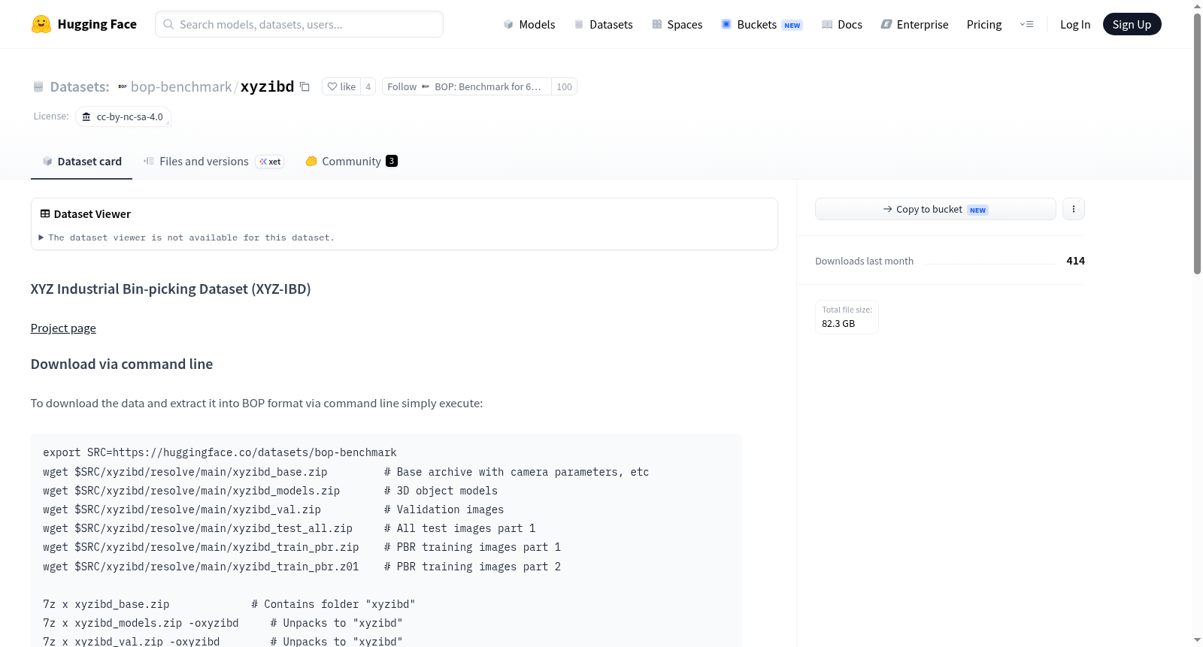Open the Project page link
The width and height of the screenshot is (1203, 647).
(63, 328)
